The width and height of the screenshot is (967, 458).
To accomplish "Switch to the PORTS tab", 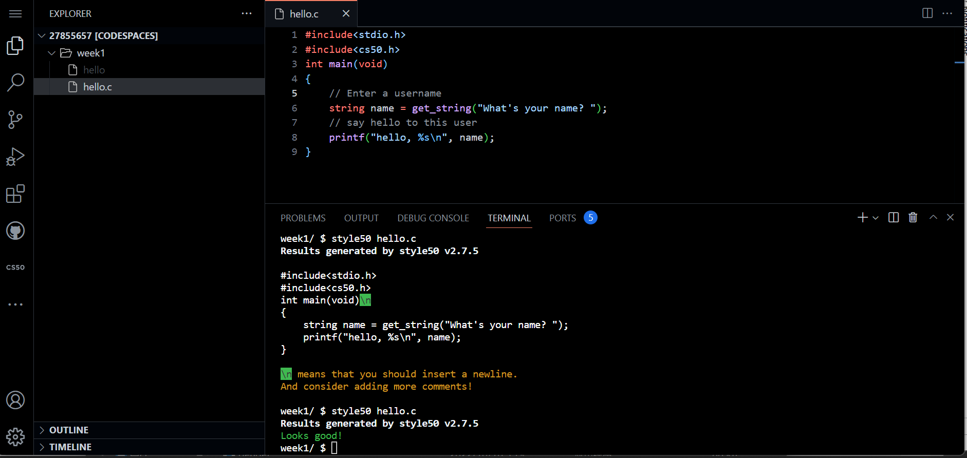I will pyautogui.click(x=562, y=218).
